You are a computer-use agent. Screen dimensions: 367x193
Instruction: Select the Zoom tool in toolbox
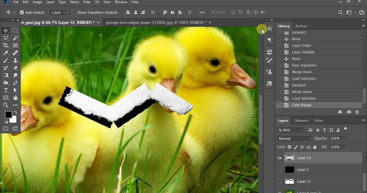click(6, 105)
